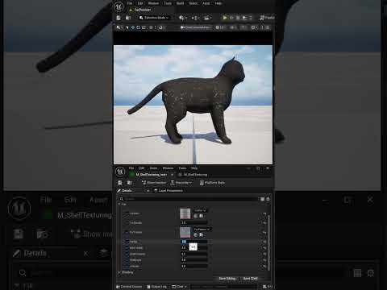The width and height of the screenshot is (387, 290).
Task: Click the browse-to-asset icon in the material instance toolbar
Action: point(130,183)
